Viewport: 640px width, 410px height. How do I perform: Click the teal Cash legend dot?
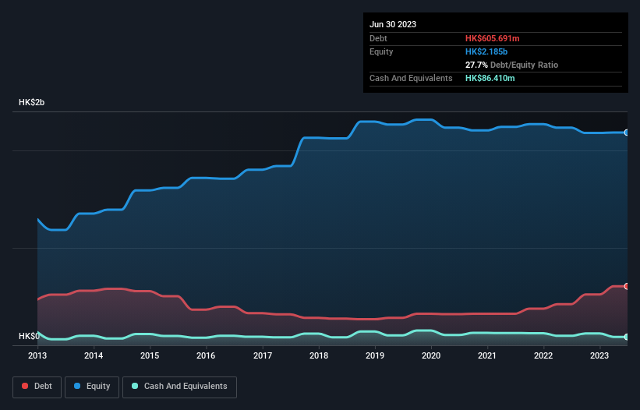[x=135, y=386]
